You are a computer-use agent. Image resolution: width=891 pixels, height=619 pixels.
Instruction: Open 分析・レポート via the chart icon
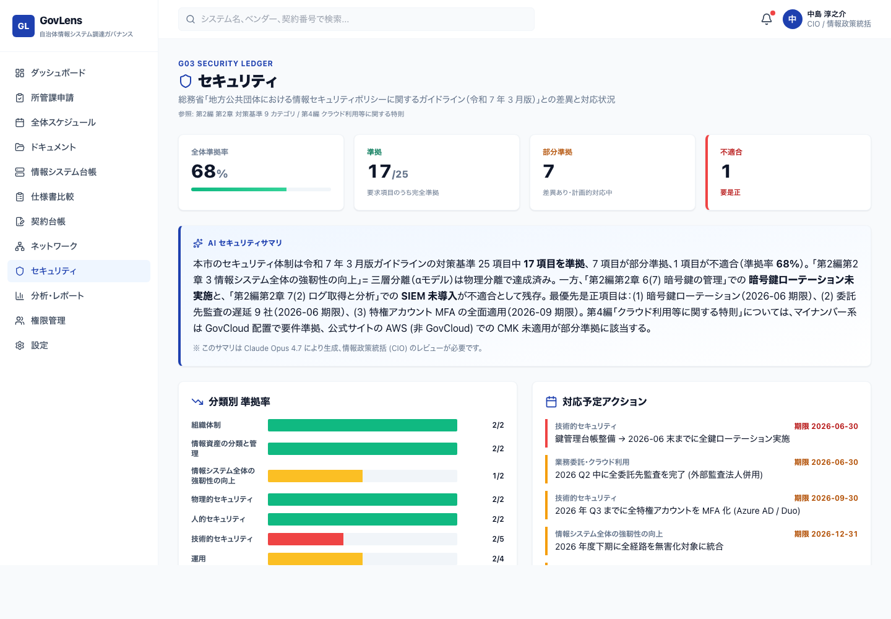(19, 295)
